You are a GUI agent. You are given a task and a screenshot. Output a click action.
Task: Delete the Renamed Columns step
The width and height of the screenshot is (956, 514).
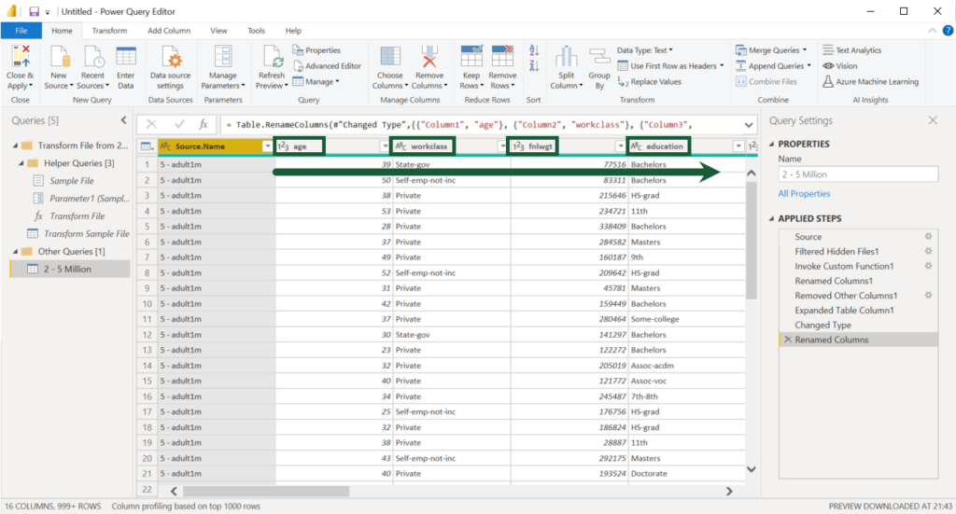(788, 340)
